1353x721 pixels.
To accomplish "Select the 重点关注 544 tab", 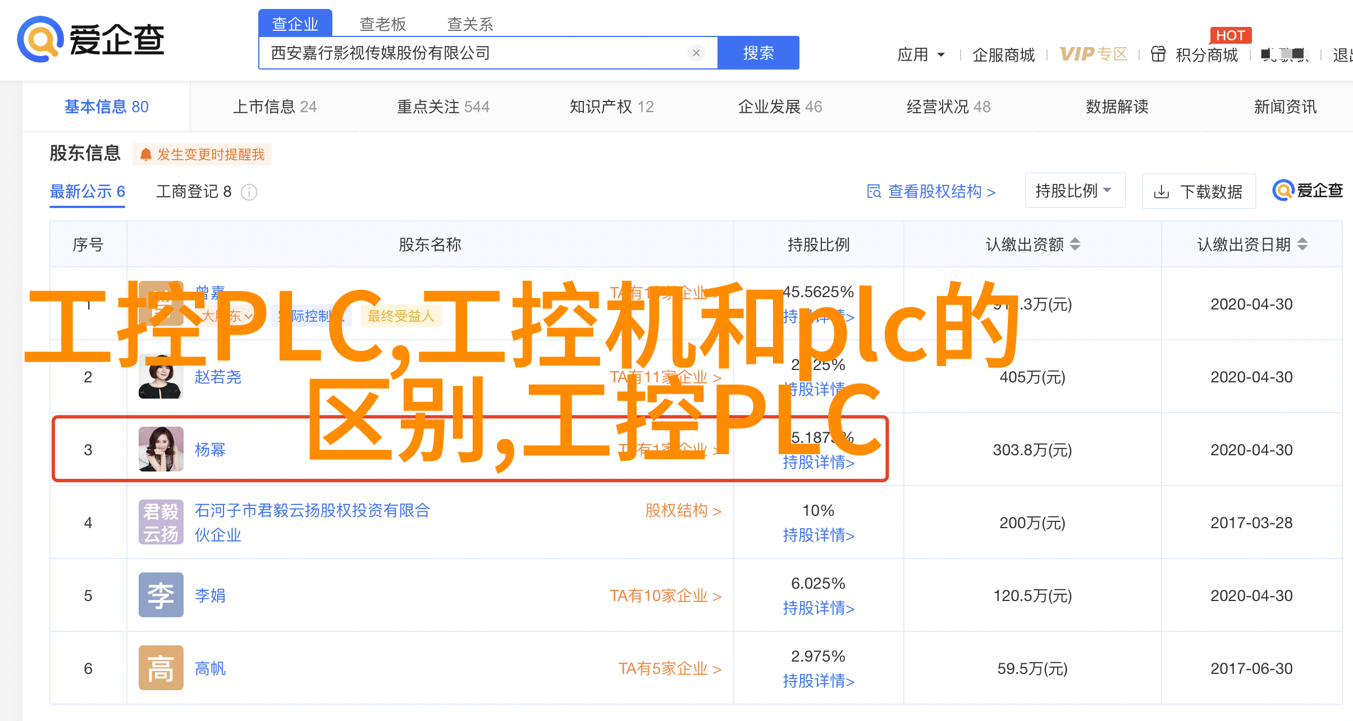I will (x=444, y=107).
